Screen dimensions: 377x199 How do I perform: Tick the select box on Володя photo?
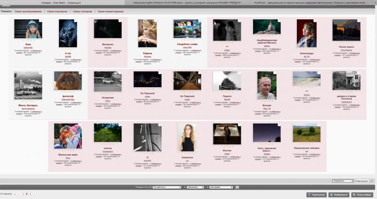(x=275, y=73)
